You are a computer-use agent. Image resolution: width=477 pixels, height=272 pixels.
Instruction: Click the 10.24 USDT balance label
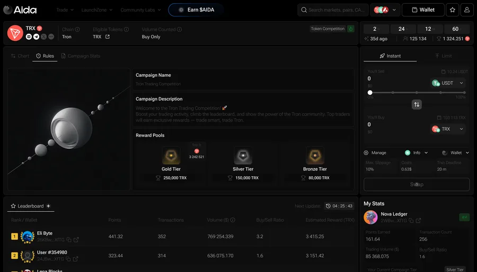(x=455, y=71)
